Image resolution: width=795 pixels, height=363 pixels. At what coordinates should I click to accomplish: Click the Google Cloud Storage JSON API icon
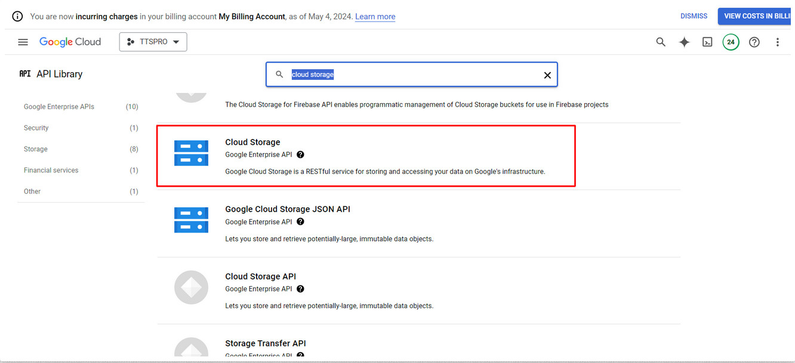[x=191, y=220]
